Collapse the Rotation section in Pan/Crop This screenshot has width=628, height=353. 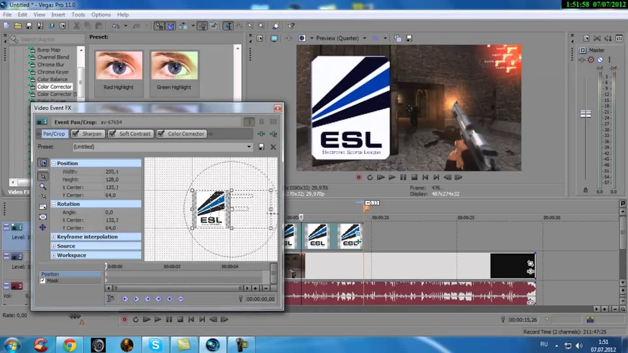54,204
